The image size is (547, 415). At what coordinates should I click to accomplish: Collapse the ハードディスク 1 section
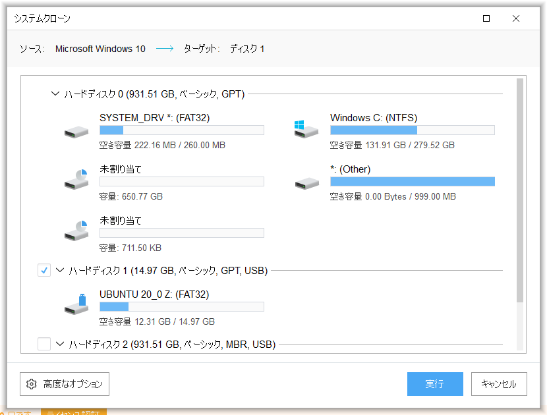pyautogui.click(x=60, y=270)
